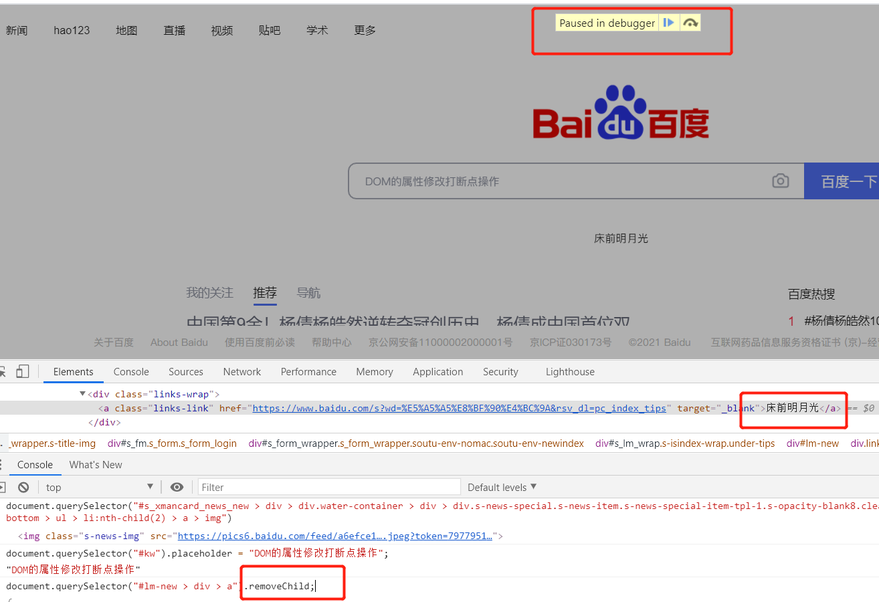
Task: Switch to the DevTools Console tab
Action: coord(131,372)
